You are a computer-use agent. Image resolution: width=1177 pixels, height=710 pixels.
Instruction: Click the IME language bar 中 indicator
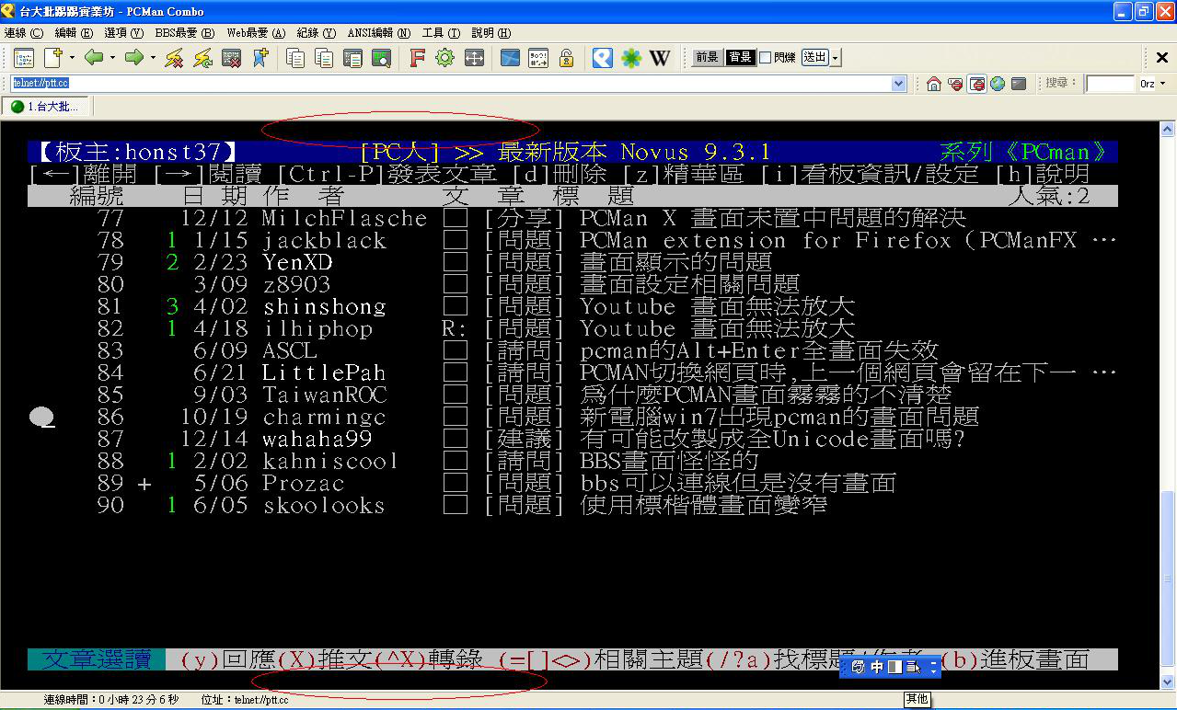[x=877, y=667]
